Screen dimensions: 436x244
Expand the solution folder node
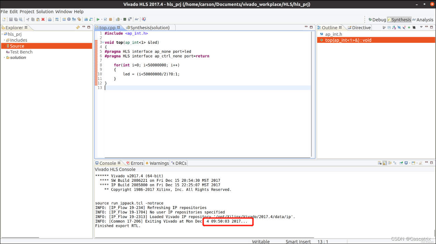point(4,57)
